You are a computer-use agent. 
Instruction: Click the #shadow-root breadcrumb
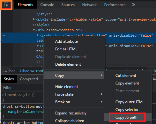click(31, 71)
